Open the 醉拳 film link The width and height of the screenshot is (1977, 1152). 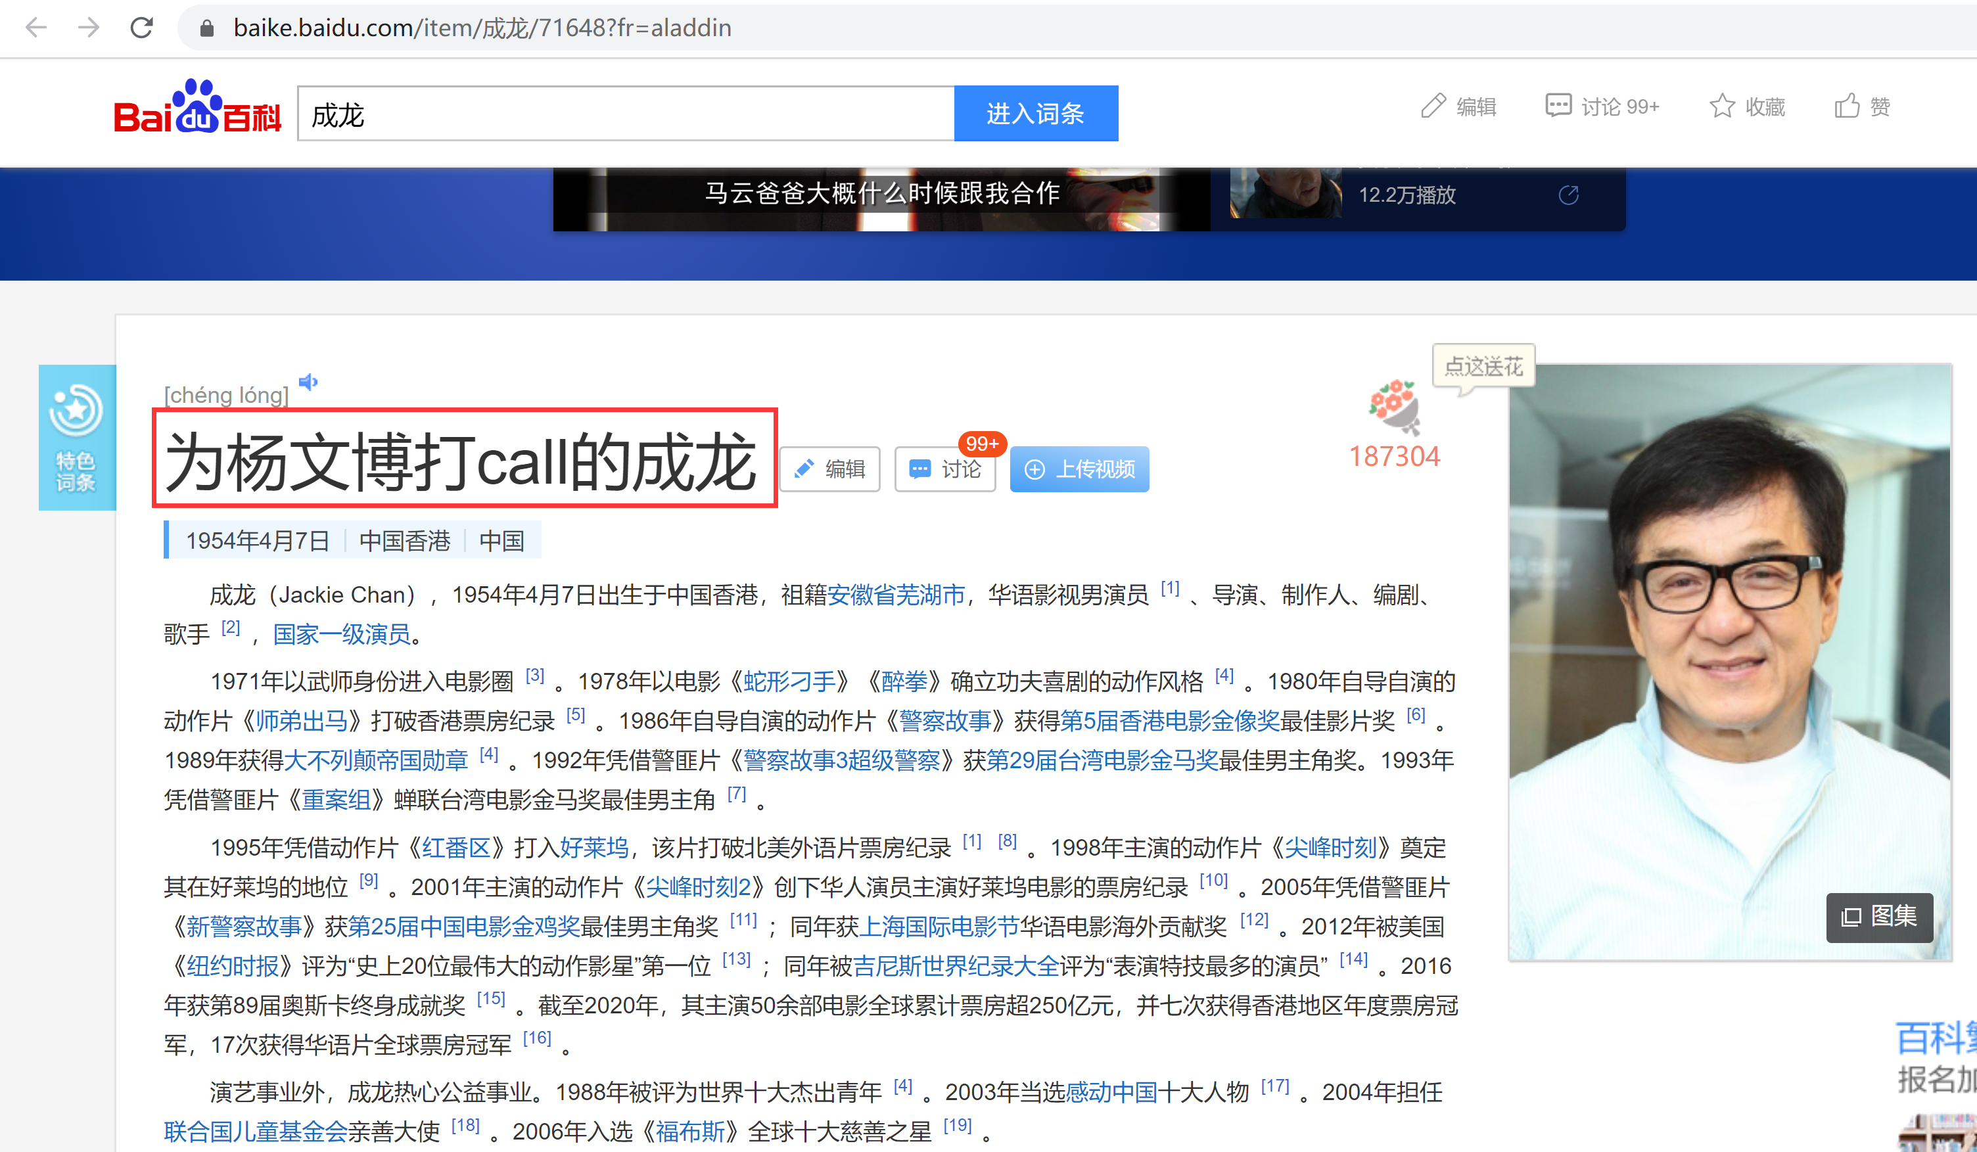(904, 681)
